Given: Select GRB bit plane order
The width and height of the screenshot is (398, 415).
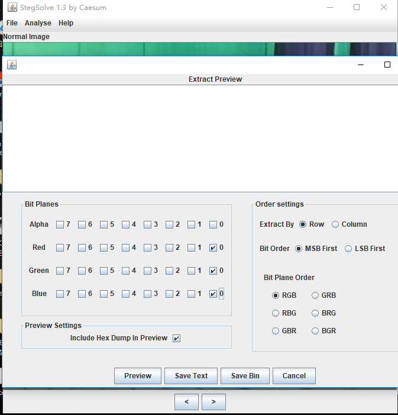Looking at the screenshot, I should click(x=315, y=295).
